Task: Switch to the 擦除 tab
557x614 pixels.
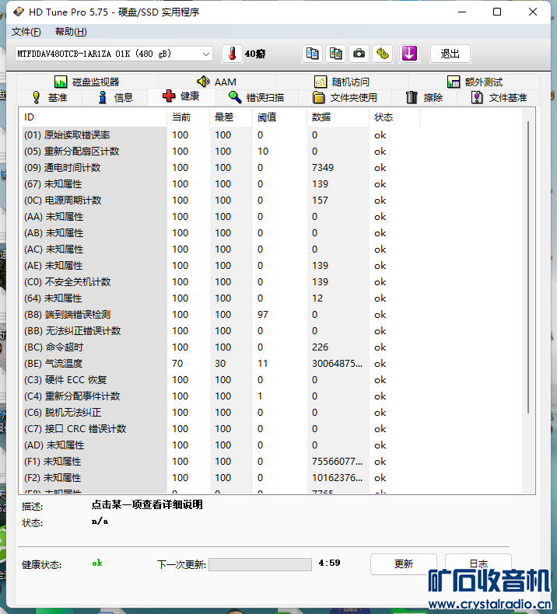Action: [424, 97]
